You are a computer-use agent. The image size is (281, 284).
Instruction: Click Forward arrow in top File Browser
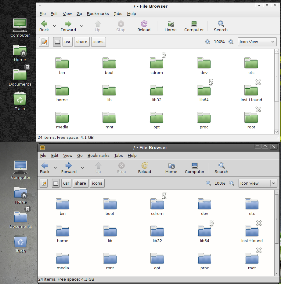point(68,24)
